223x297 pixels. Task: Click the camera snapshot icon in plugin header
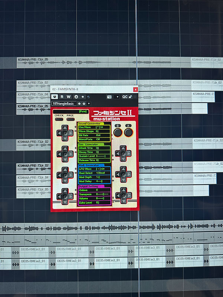click(109, 97)
